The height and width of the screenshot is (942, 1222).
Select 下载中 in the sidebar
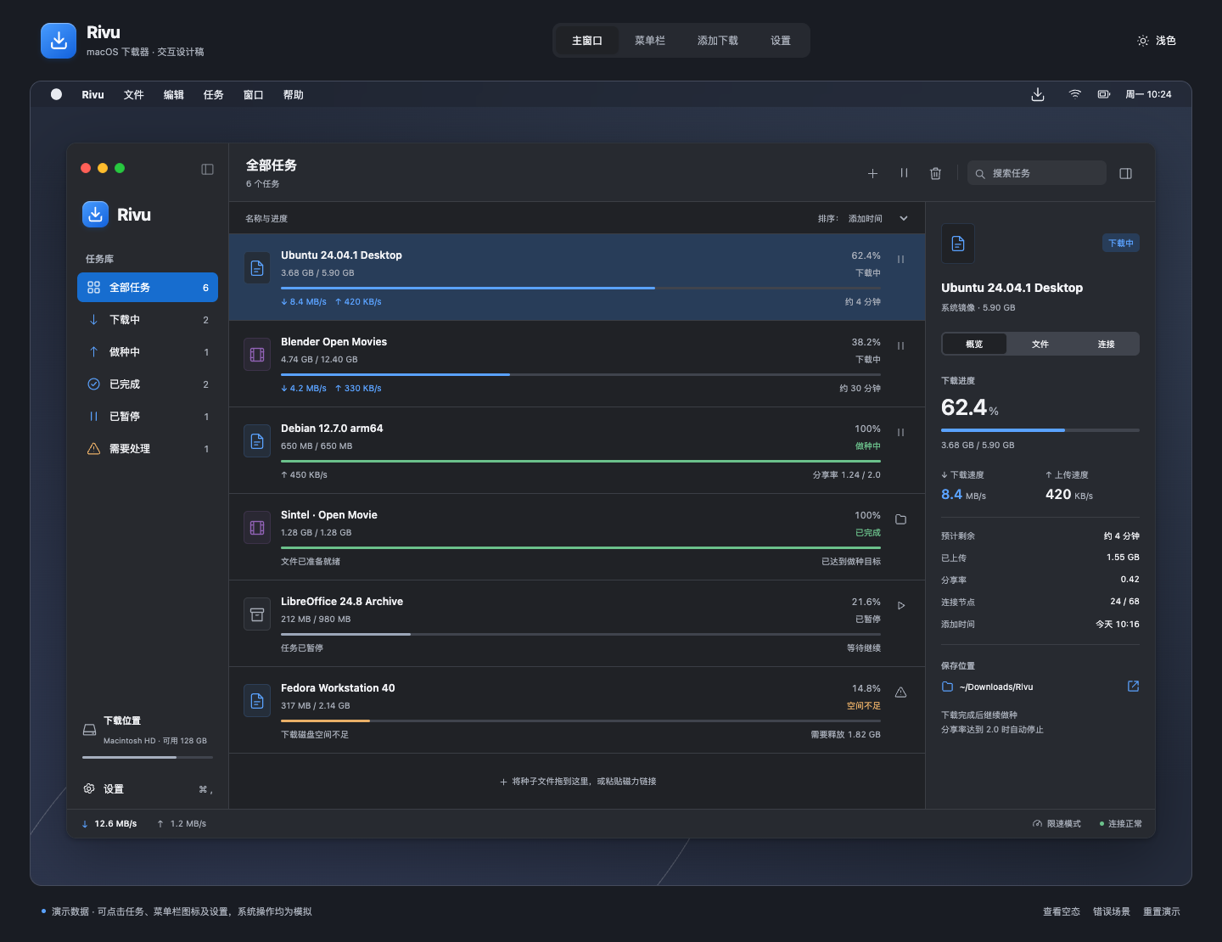(x=148, y=320)
